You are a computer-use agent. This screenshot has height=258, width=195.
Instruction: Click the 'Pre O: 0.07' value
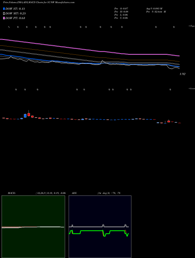click(121, 8)
